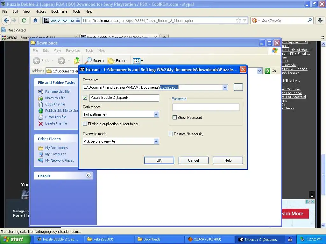Click the Move this file task
Viewport: 326px width, 244px height.
pos(55,98)
